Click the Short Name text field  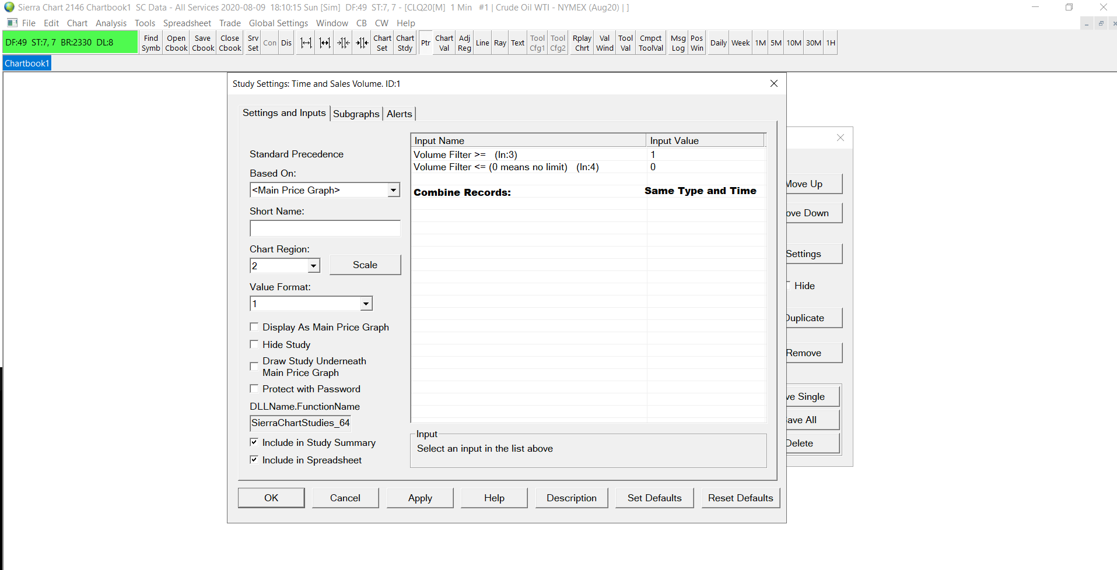(x=325, y=228)
